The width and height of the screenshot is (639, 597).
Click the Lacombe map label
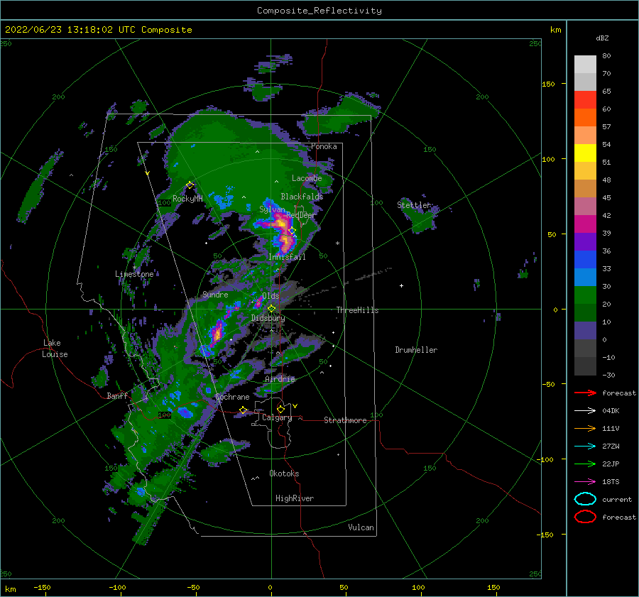click(x=307, y=178)
